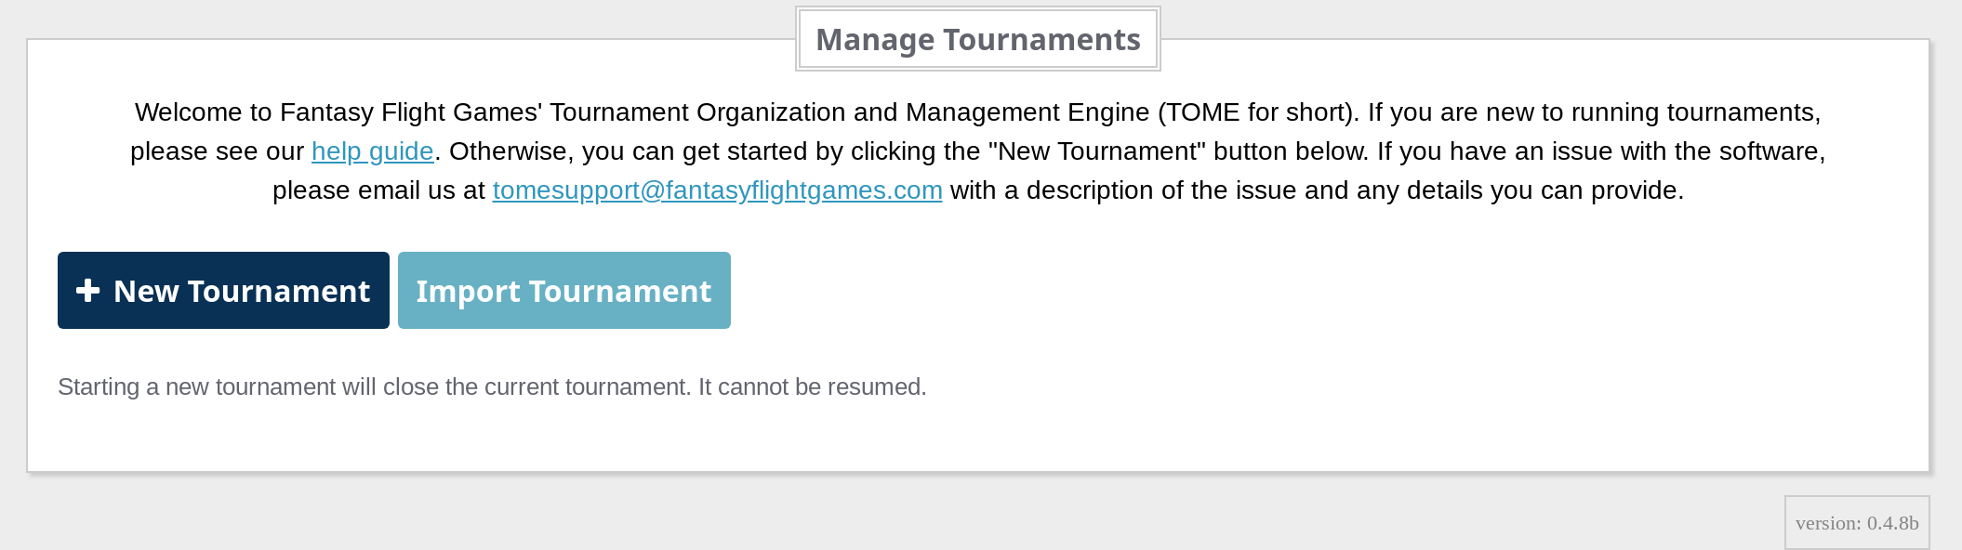1962x550 pixels.
Task: Click the "please email us at" text
Action: pyautogui.click(x=378, y=190)
